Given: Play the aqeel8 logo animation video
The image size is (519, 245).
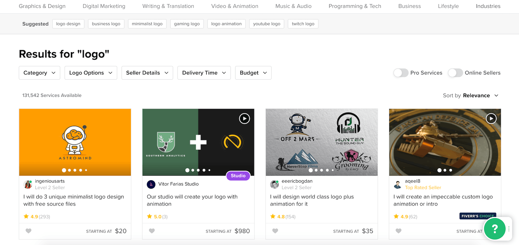Looking at the screenshot, I should coord(491,119).
